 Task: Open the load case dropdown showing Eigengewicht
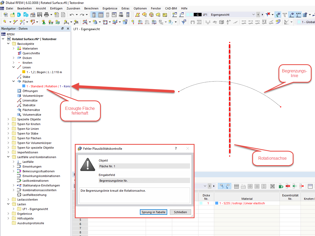254,14
